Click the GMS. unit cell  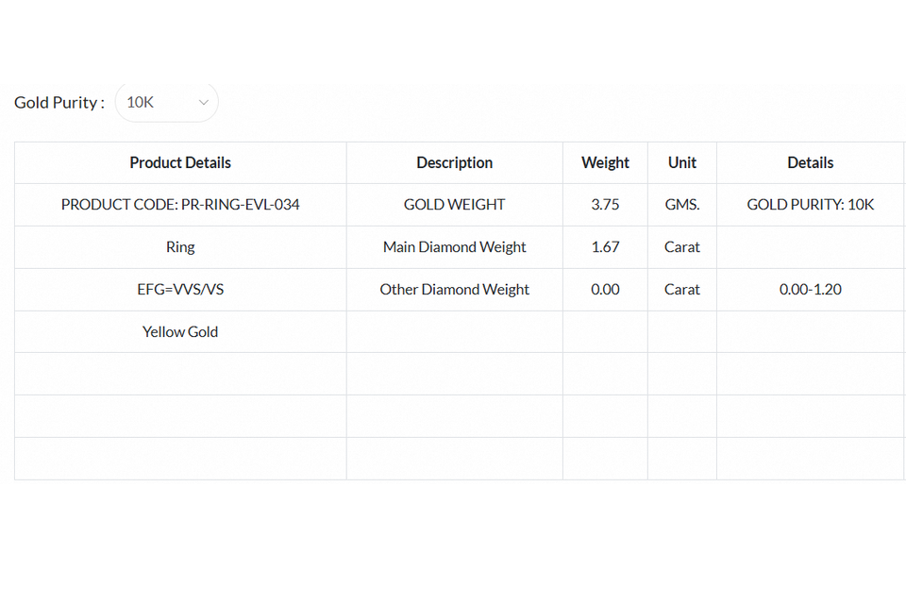(681, 204)
